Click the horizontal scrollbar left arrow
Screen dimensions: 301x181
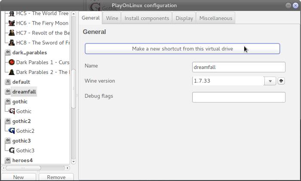(3, 168)
